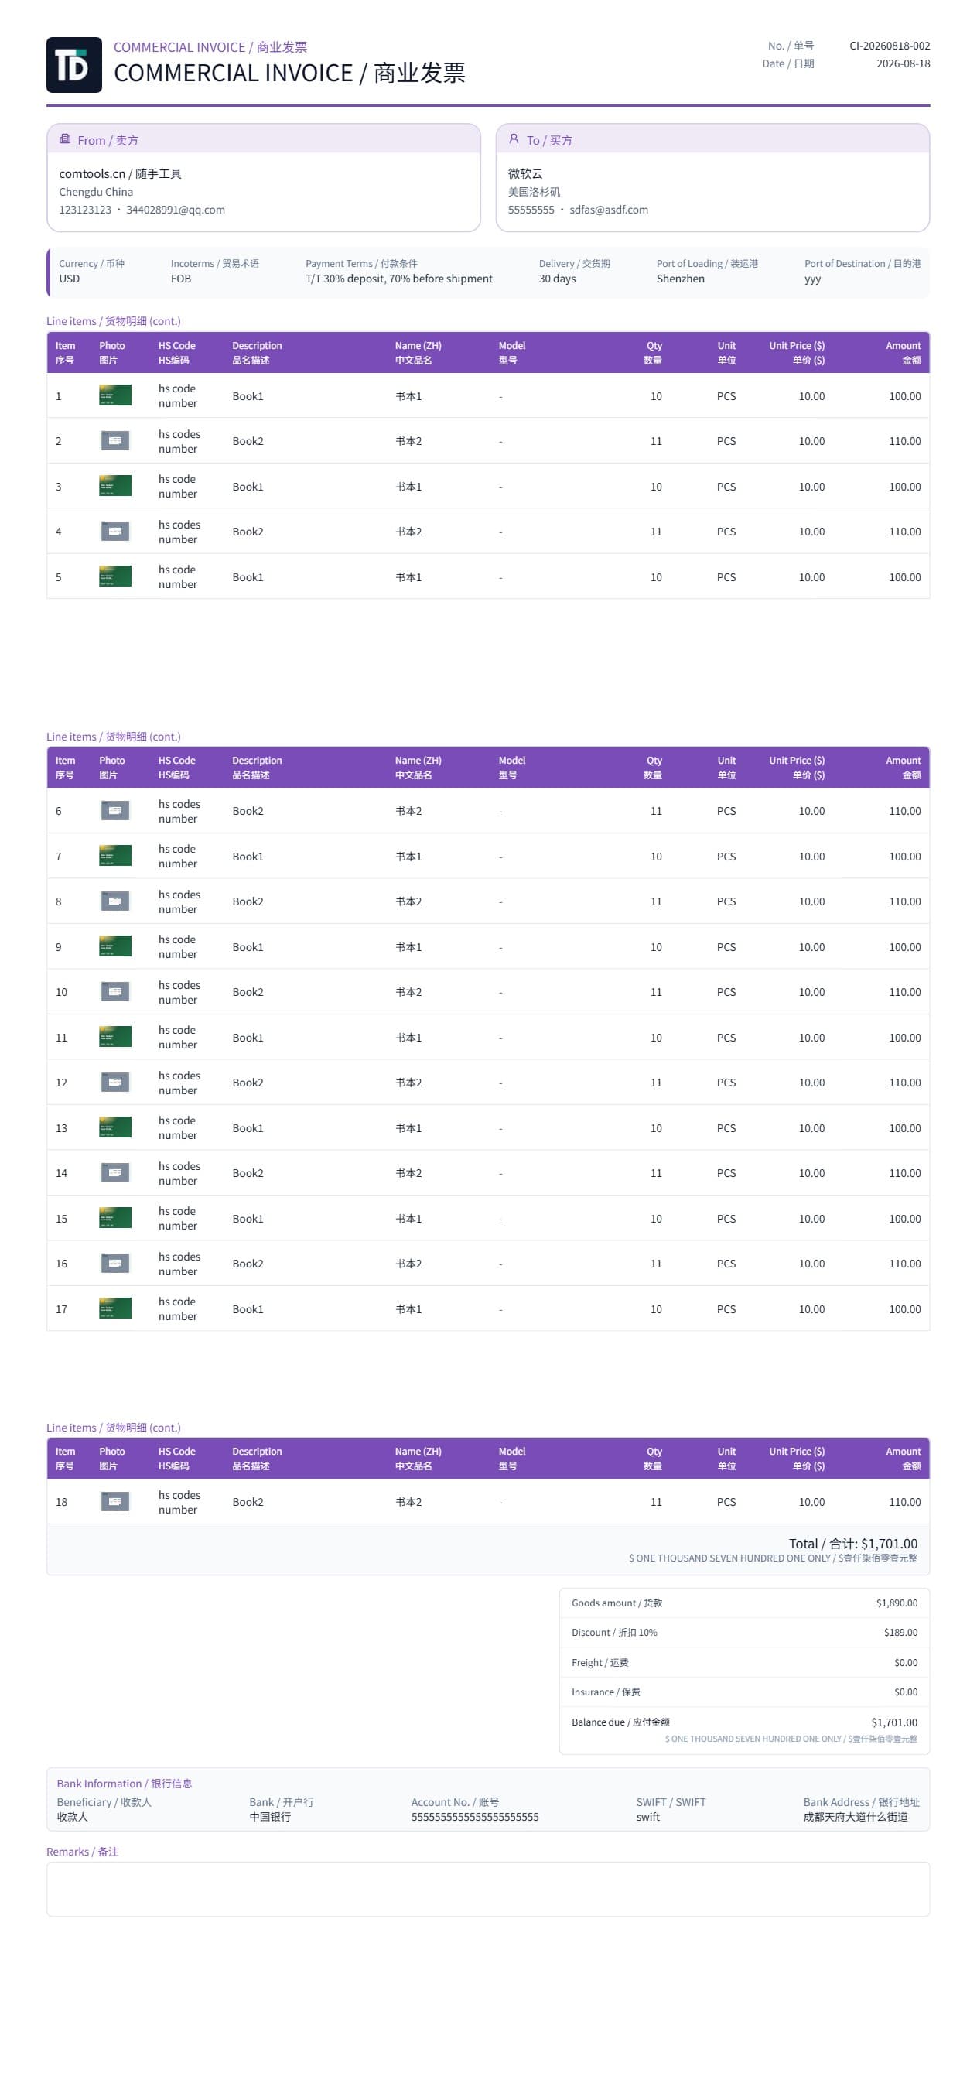
Task: Select the Currency value USD
Action: click(x=69, y=279)
